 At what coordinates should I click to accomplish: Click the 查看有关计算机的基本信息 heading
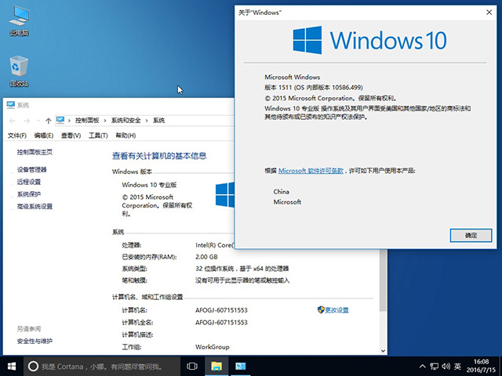click(159, 156)
